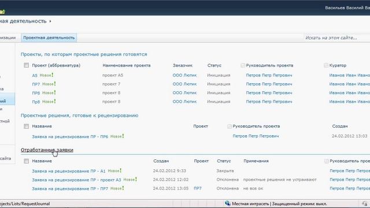Screen dimensions: 370x208
Task: Tick the select-all checkbox in Отработанные заявки table
Action: click(26, 161)
